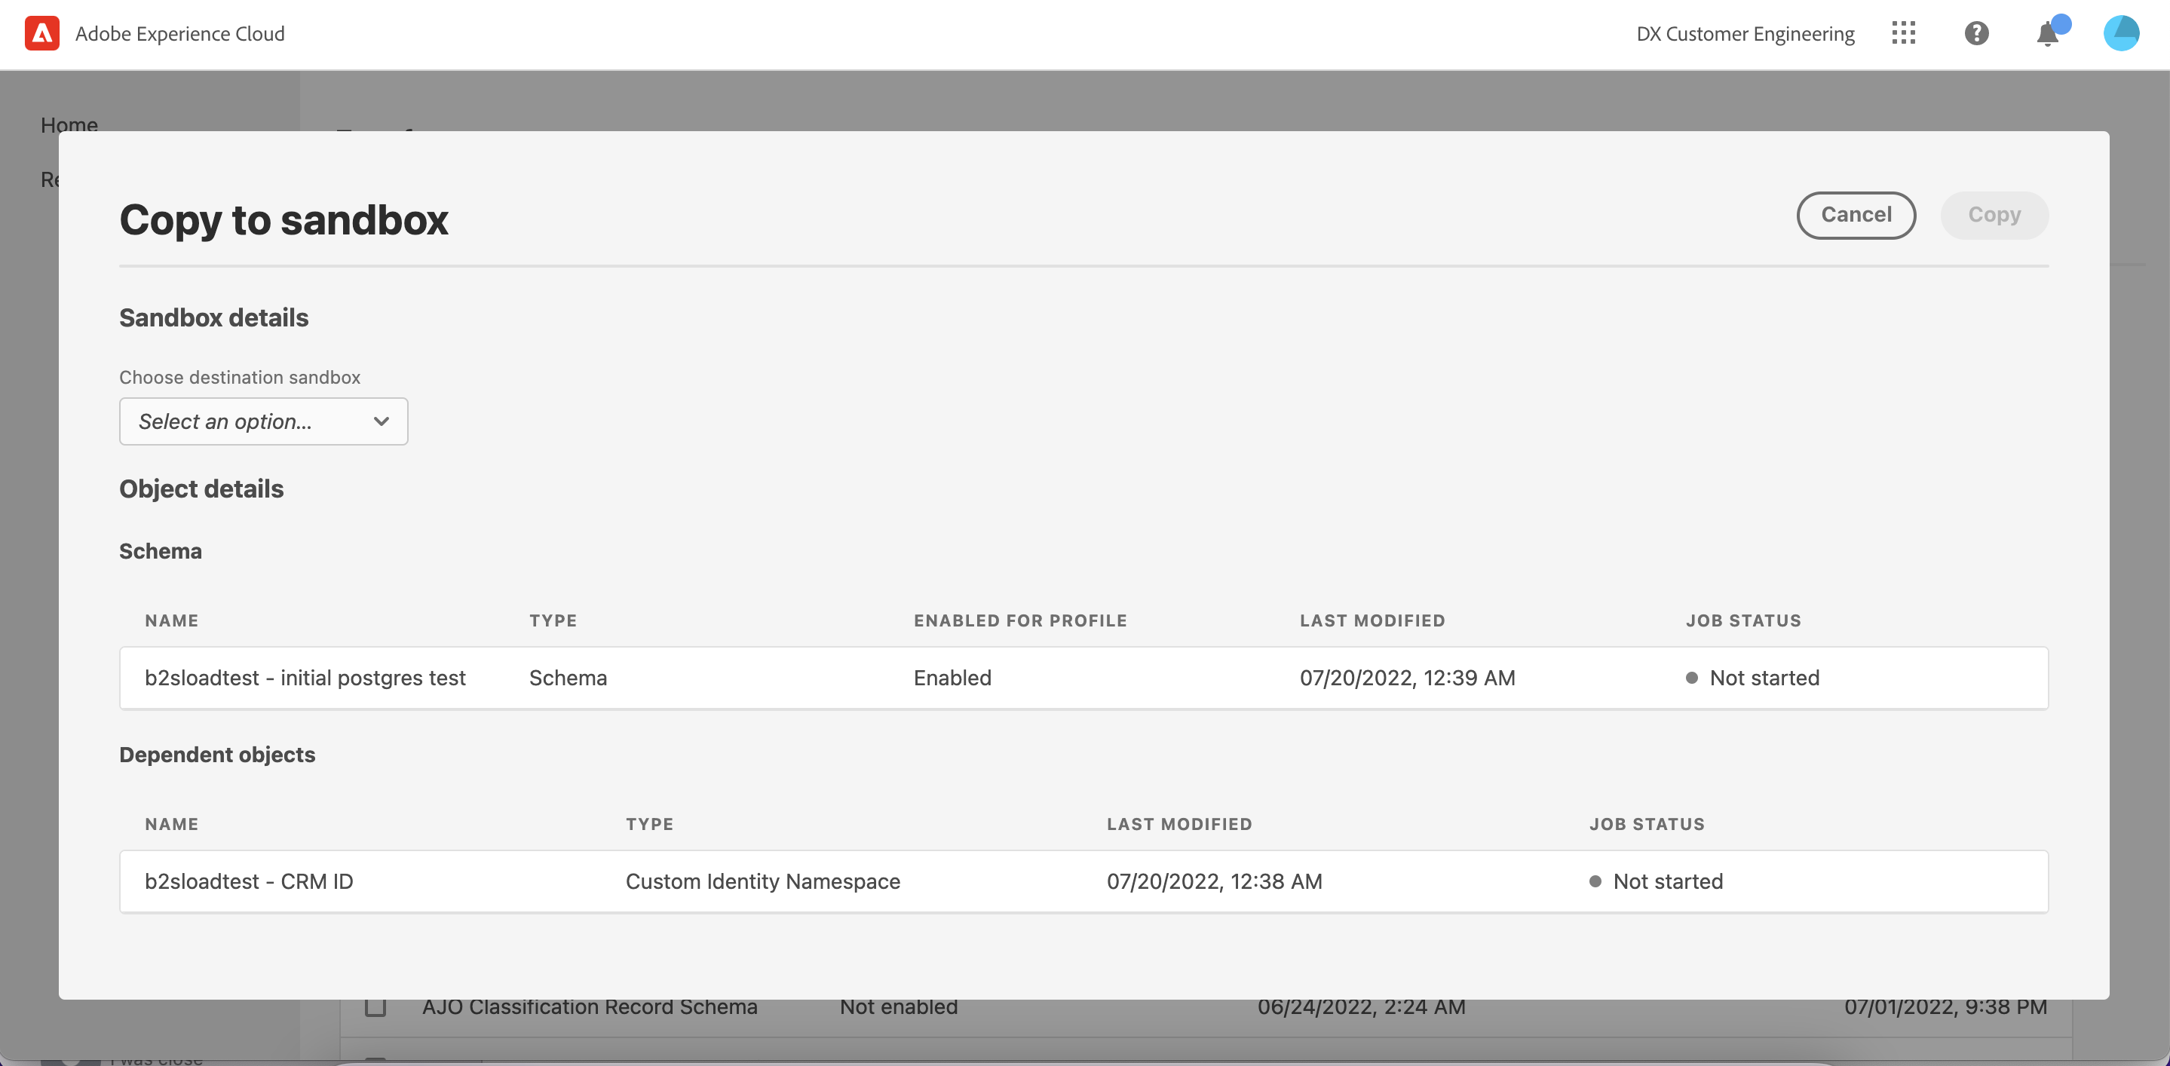This screenshot has width=2170, height=1066.
Task: Select the Home navigation item
Action: 69,124
